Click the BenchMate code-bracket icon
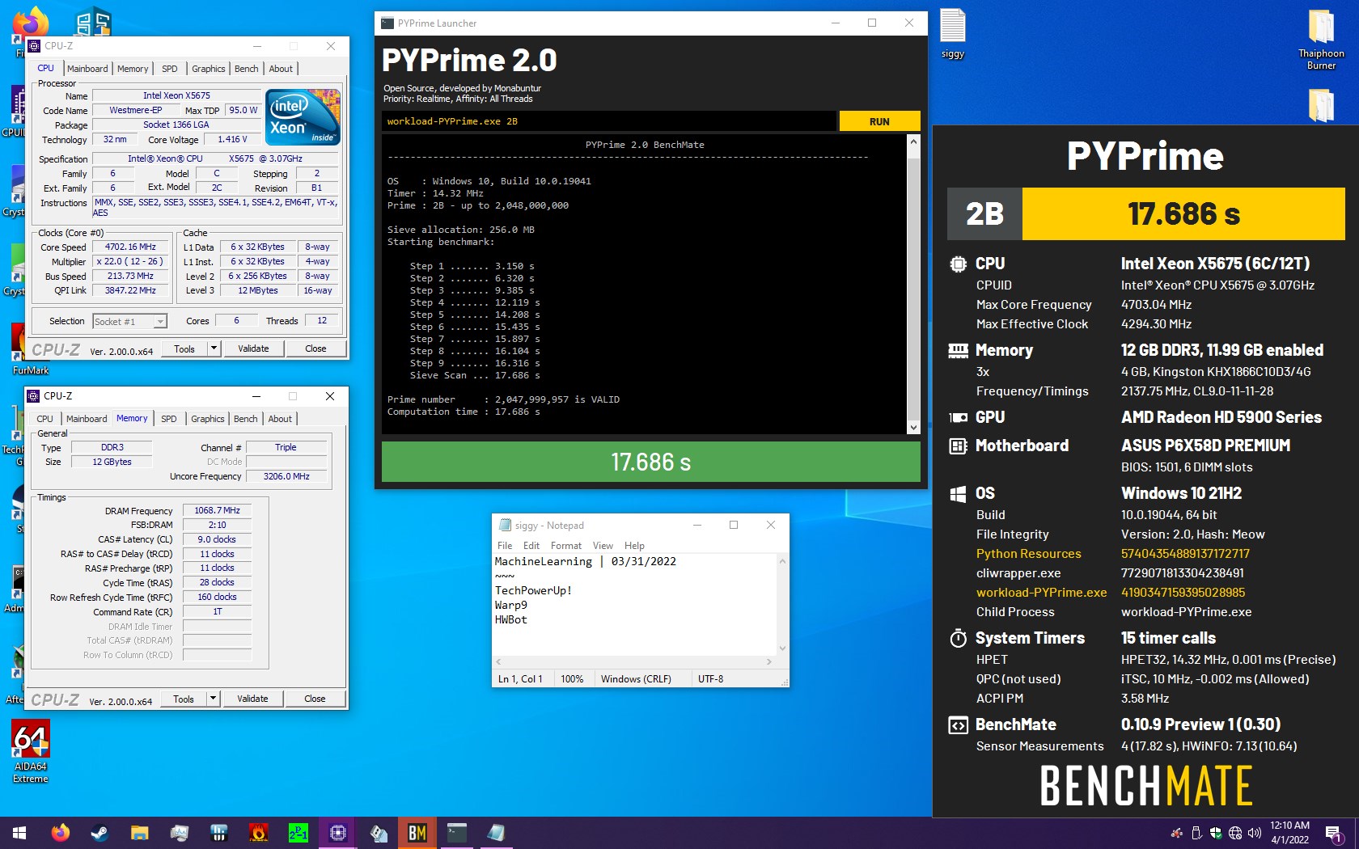1359x849 pixels. 958,724
